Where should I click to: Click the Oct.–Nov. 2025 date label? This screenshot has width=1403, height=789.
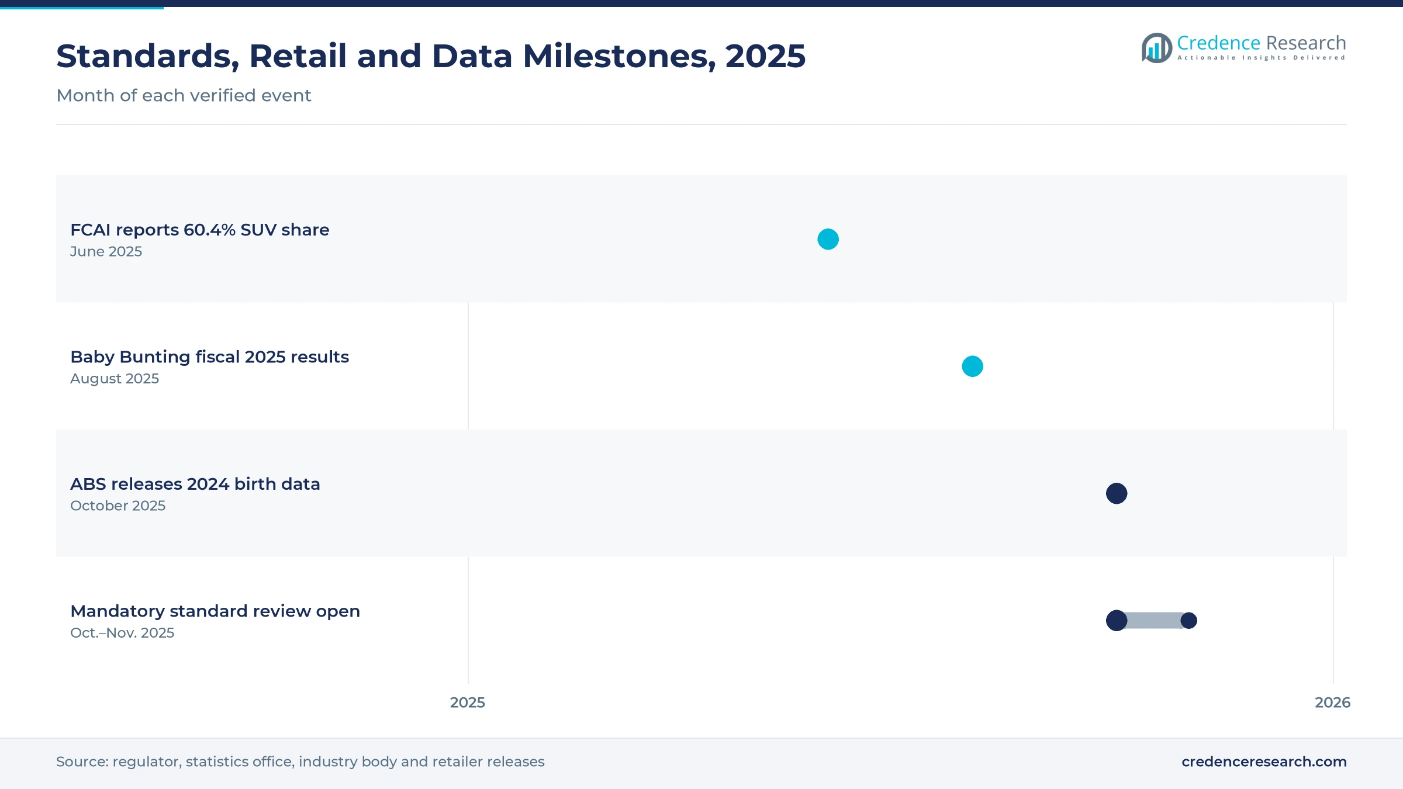coord(122,633)
